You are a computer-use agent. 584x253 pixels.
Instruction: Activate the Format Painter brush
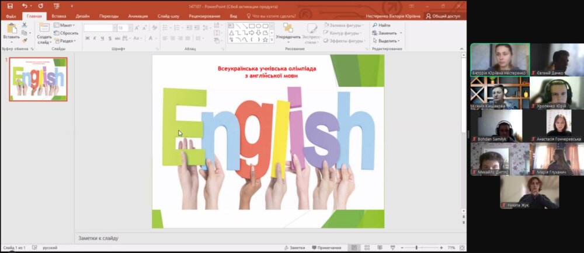tap(25, 40)
